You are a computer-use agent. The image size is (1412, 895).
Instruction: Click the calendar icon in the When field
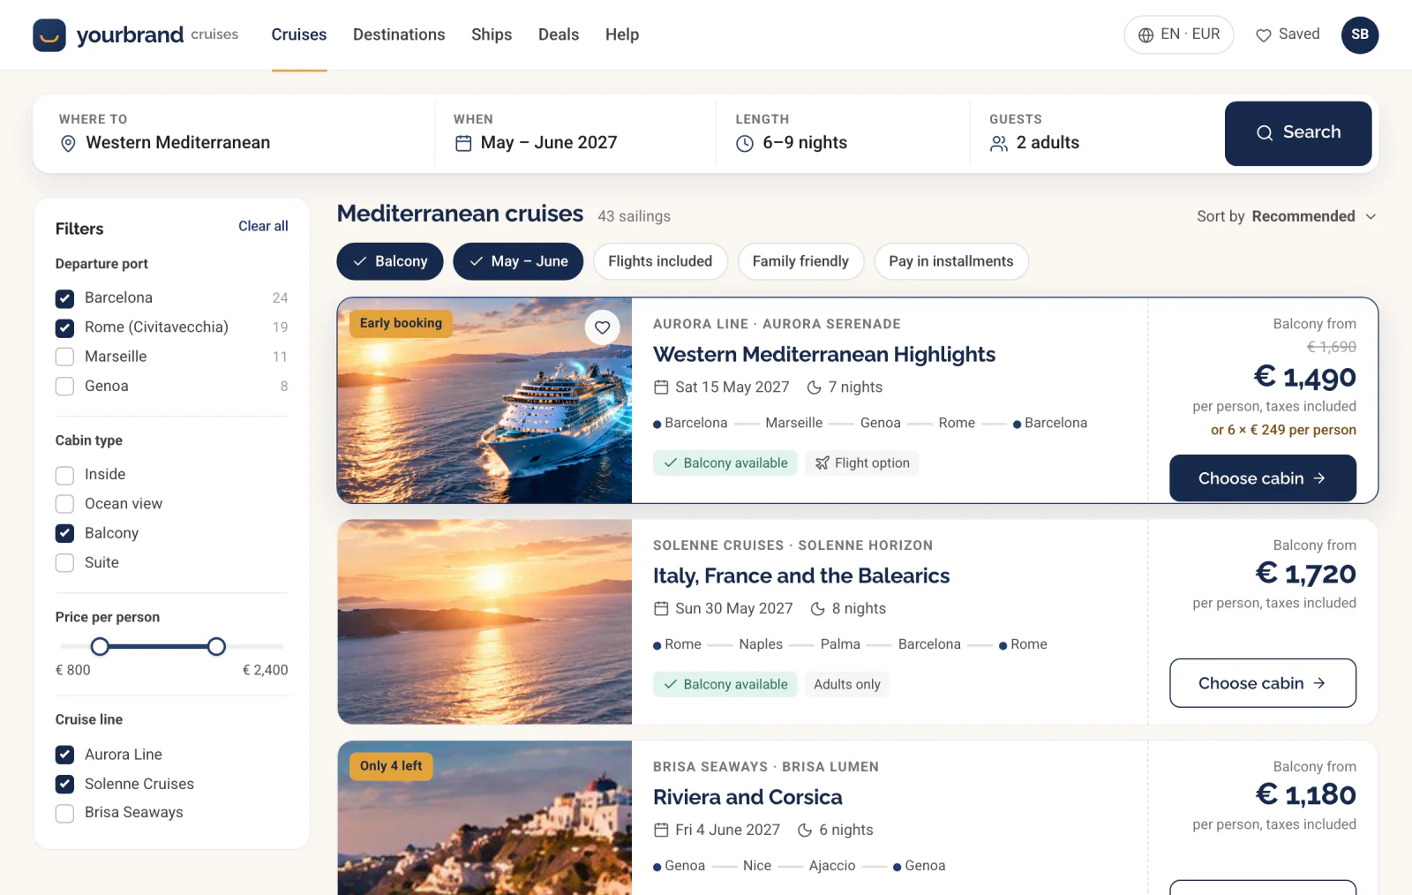click(x=463, y=144)
